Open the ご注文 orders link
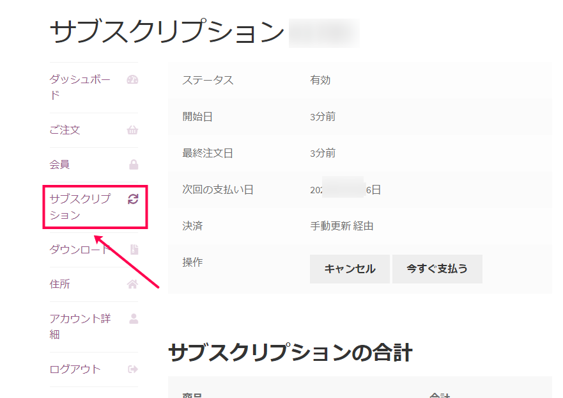The image size is (563, 398). (65, 130)
